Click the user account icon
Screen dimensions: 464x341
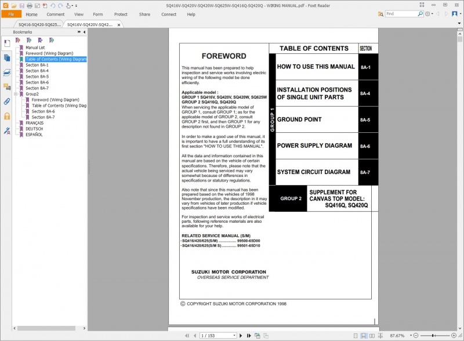click(x=455, y=14)
